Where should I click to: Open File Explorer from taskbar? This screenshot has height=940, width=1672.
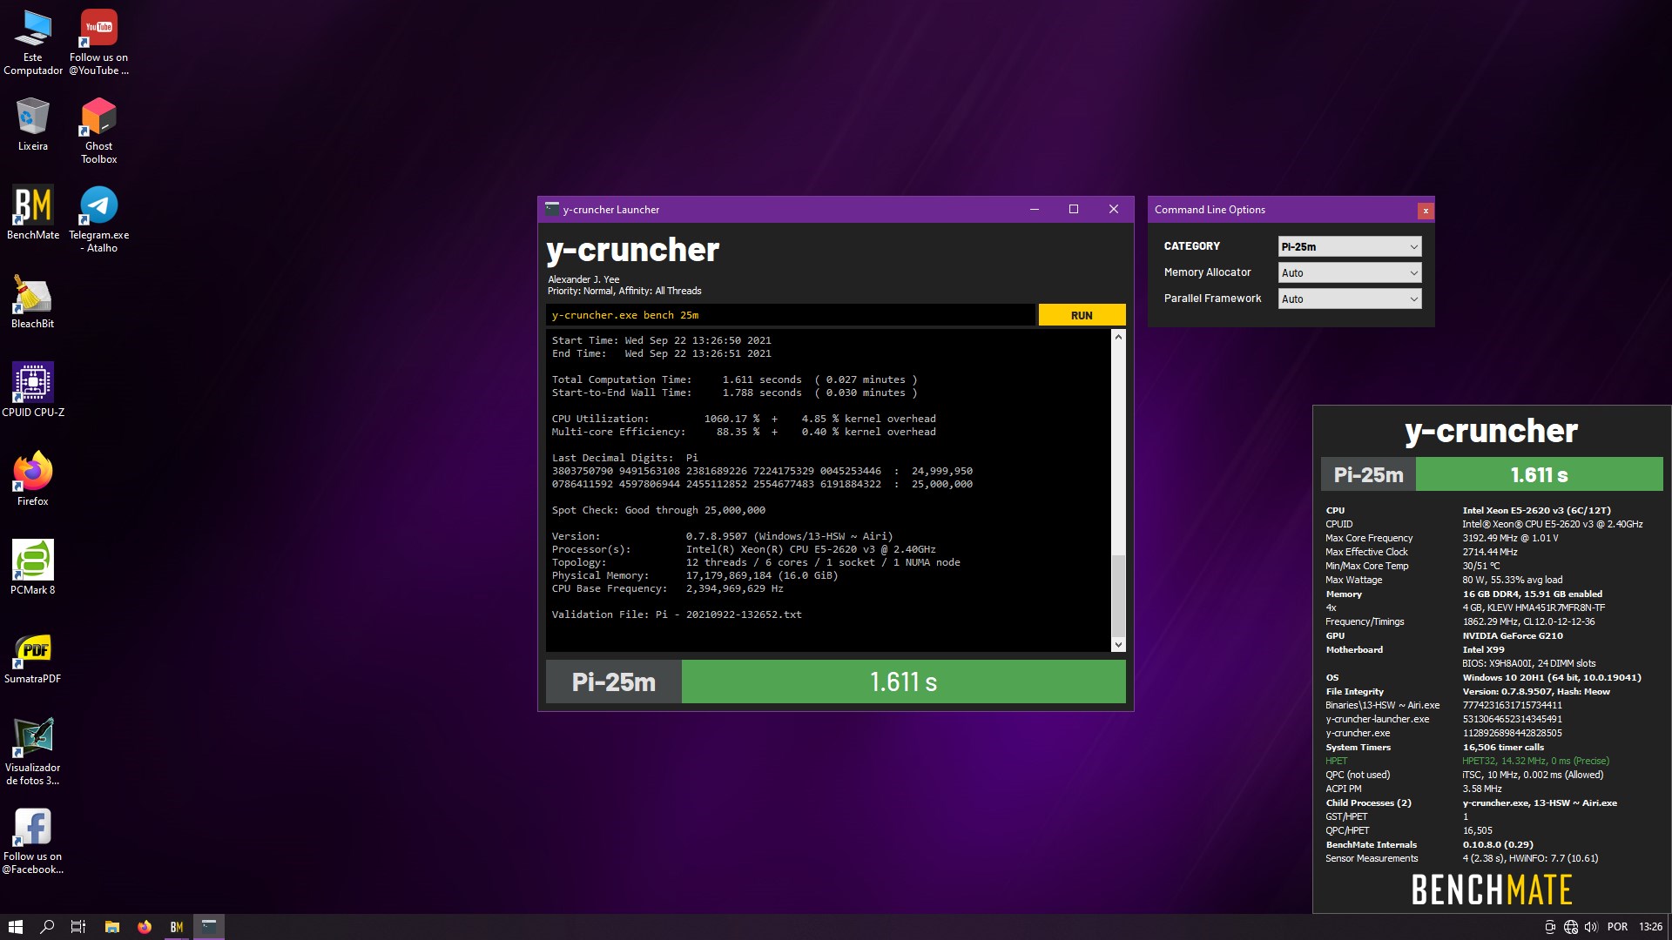[111, 927]
